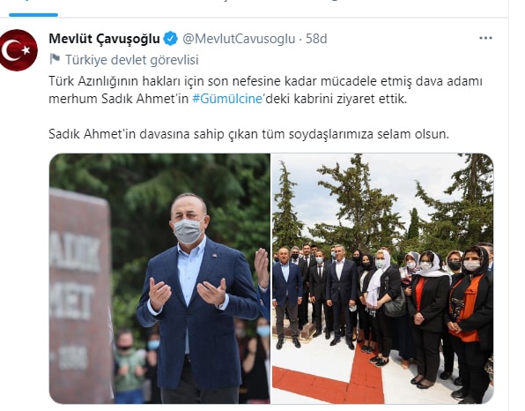Open the right group photo at cemetery
The height and width of the screenshot is (411, 525).
[x=382, y=279]
